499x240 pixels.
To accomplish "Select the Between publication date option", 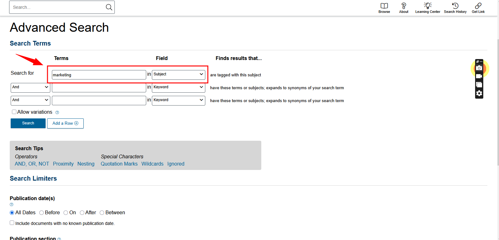I will click(102, 213).
